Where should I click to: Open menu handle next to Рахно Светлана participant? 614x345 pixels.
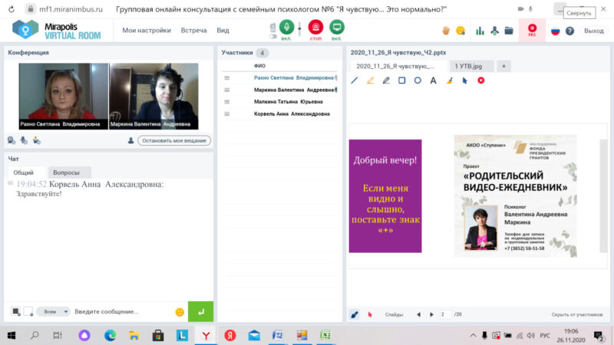(226, 78)
